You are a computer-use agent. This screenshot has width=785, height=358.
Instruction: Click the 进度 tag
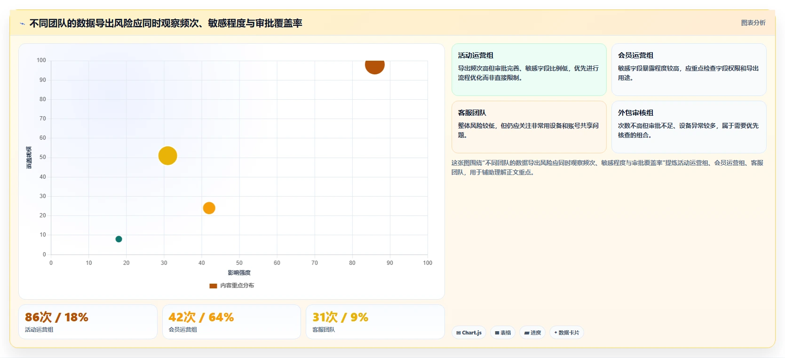click(x=532, y=333)
